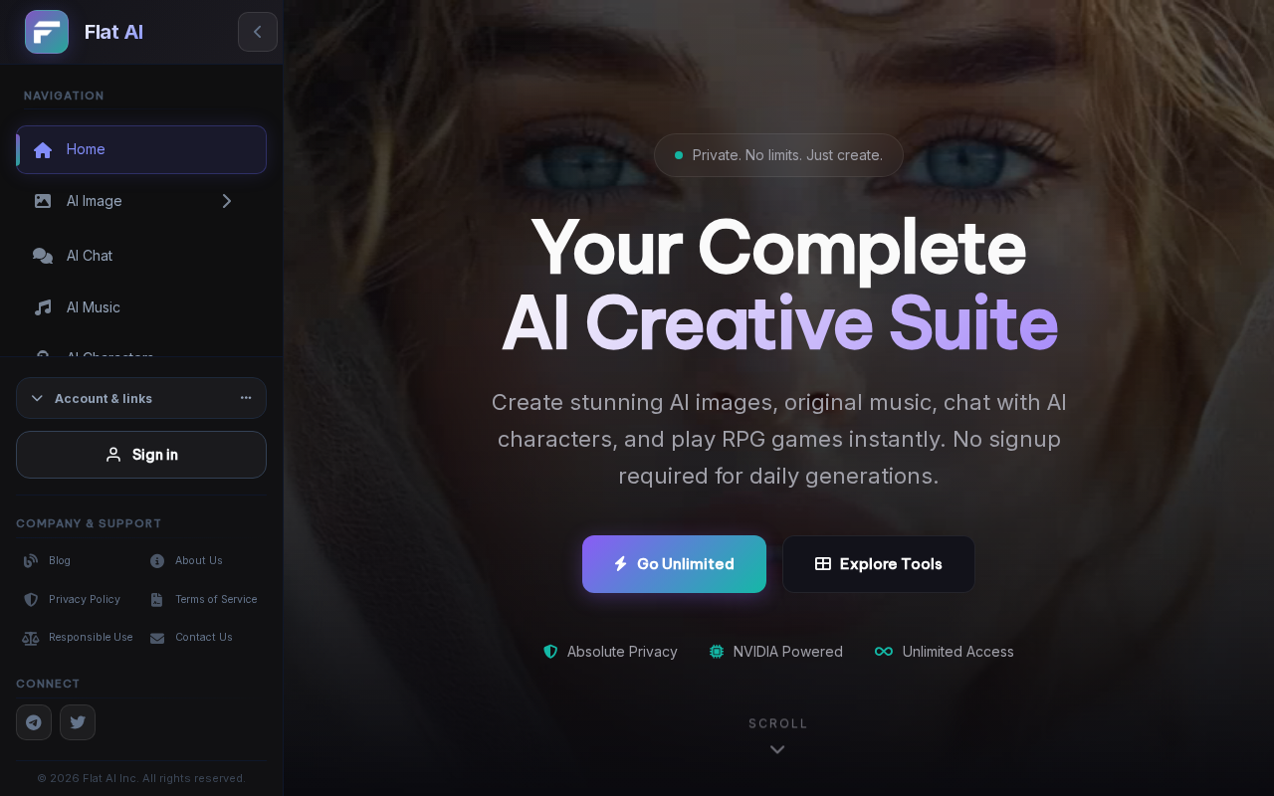Viewport: 1274px width, 796px height.
Task: Click the About Us info icon
Action: tap(157, 561)
